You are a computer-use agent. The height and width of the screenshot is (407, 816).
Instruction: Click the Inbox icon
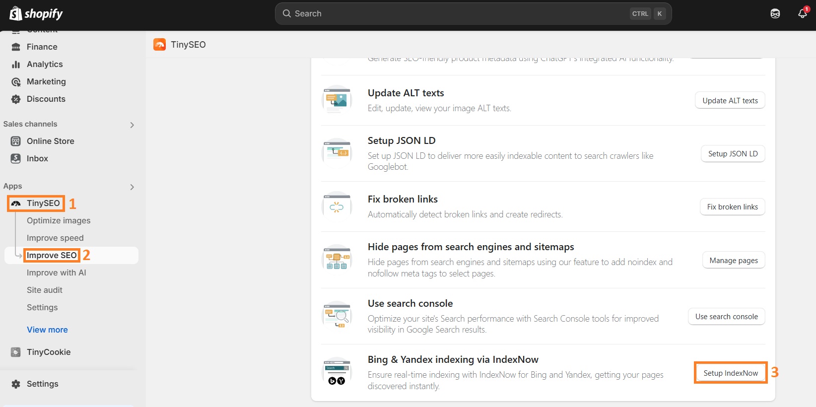coord(16,158)
